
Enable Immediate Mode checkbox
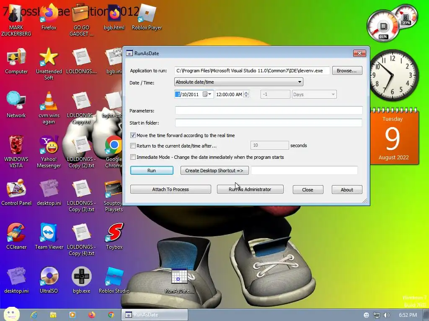pyautogui.click(x=133, y=157)
